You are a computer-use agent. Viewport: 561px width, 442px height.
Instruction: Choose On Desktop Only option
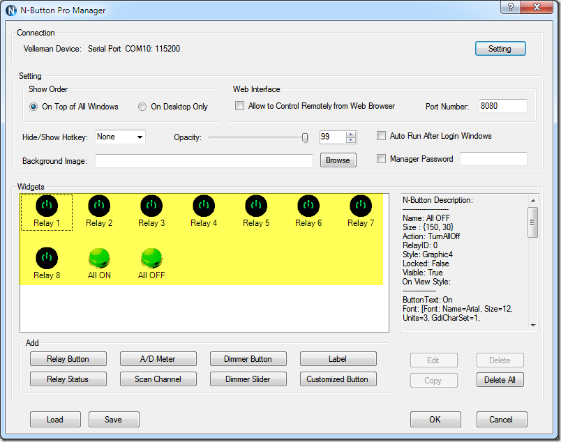(x=142, y=107)
